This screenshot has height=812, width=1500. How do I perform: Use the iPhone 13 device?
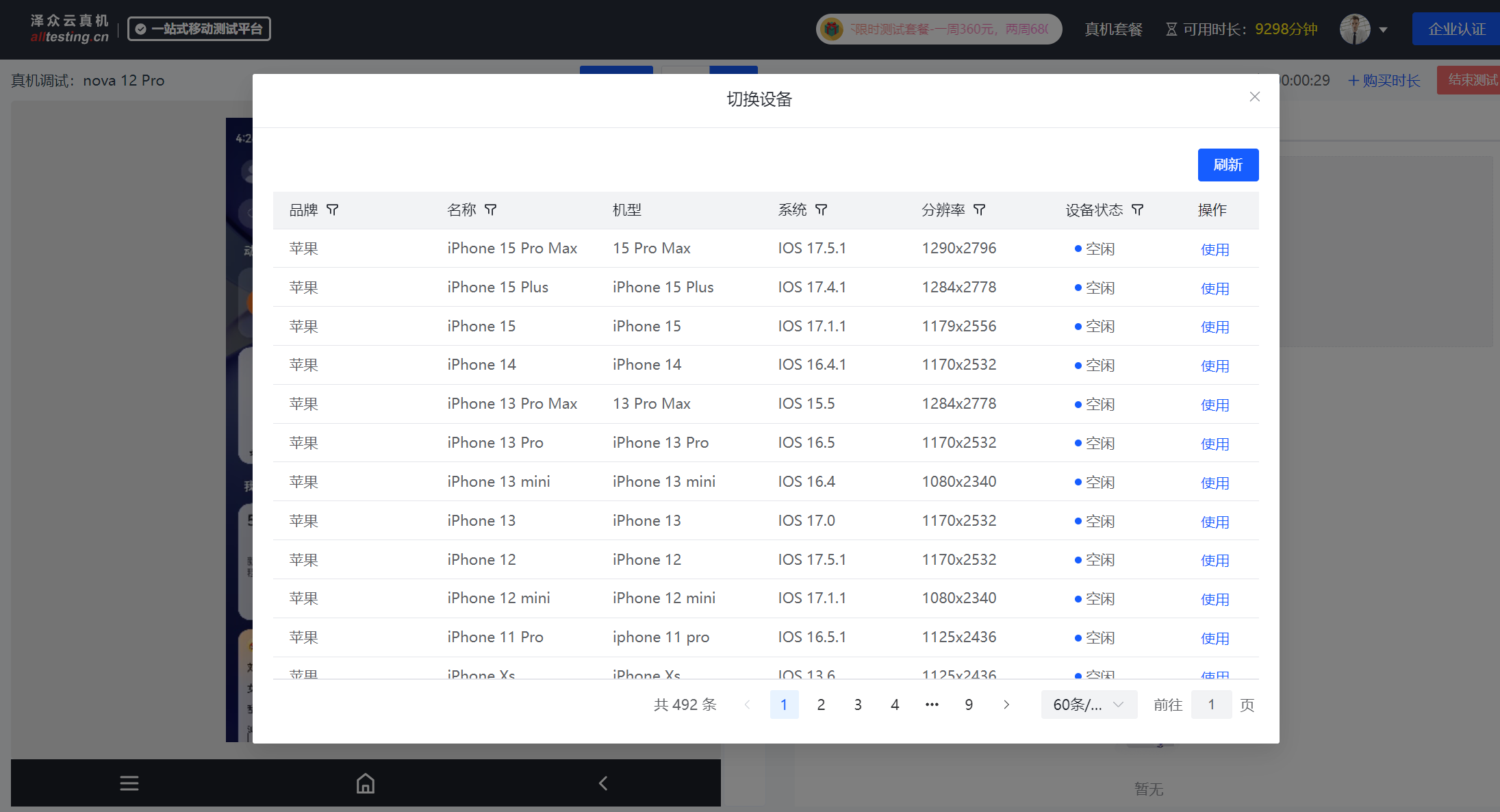(1215, 522)
